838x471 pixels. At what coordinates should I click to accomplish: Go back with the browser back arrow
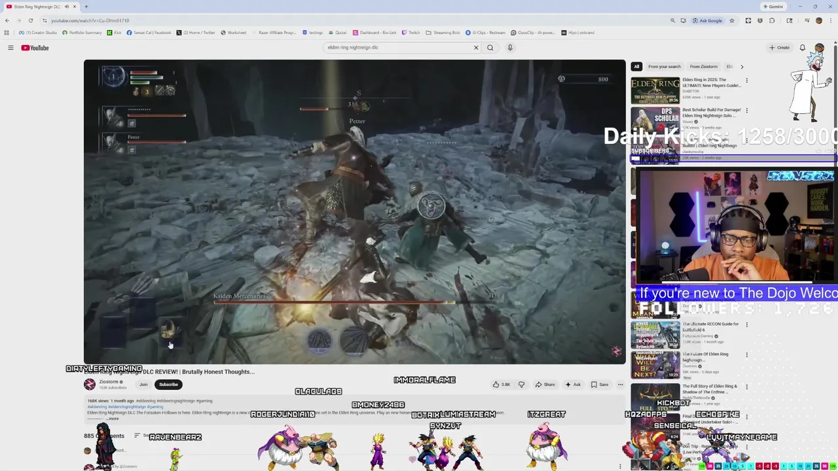7,20
